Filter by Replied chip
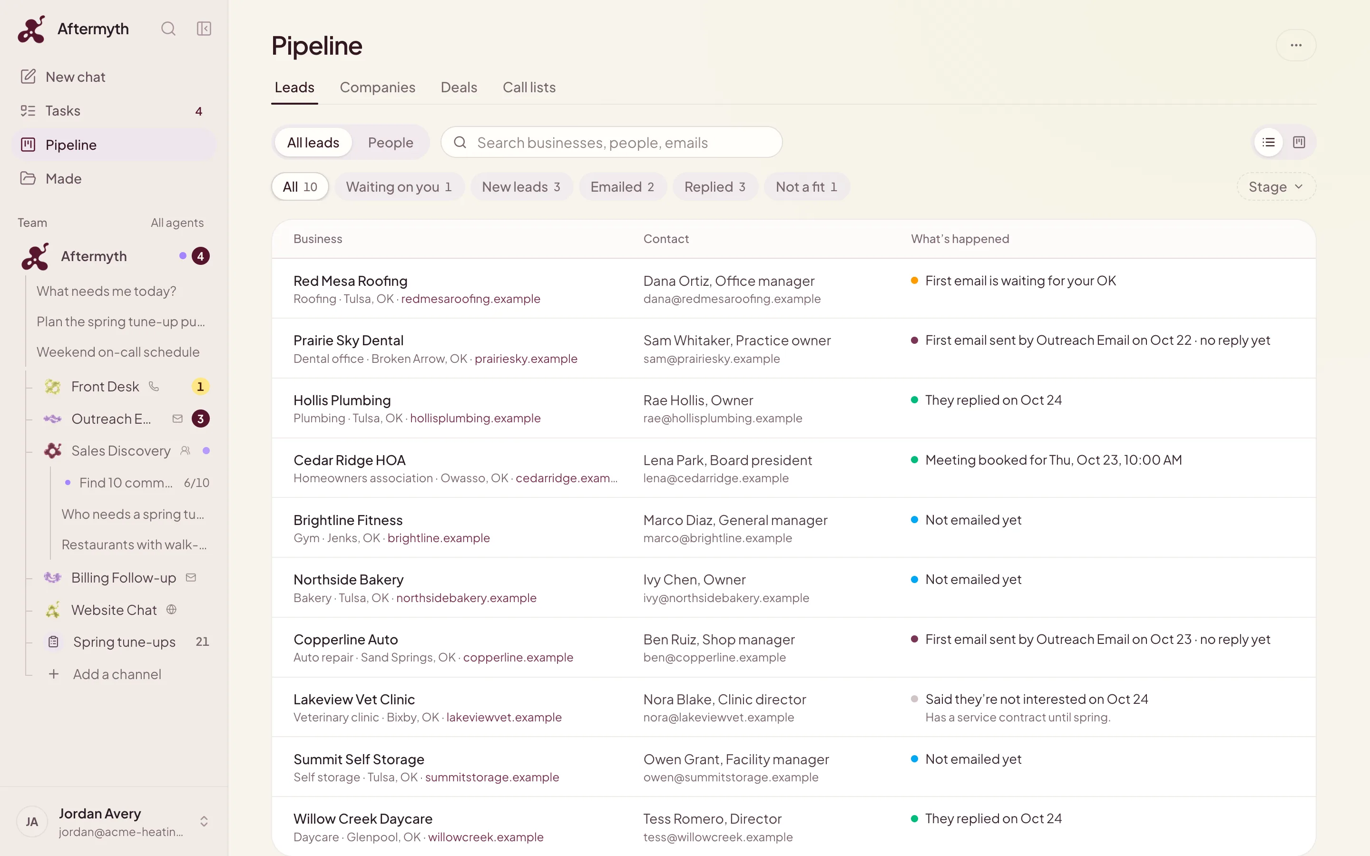Image resolution: width=1370 pixels, height=856 pixels. (715, 187)
